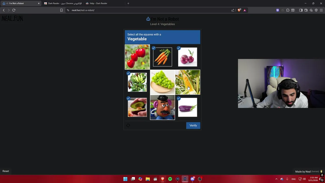Open the clock showing 2:55 AM
Image resolution: width=325 pixels, height=183 pixels.
pos(313,179)
